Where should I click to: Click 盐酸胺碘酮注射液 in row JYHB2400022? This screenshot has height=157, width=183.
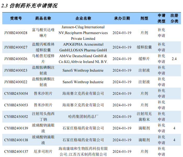[43, 82]
